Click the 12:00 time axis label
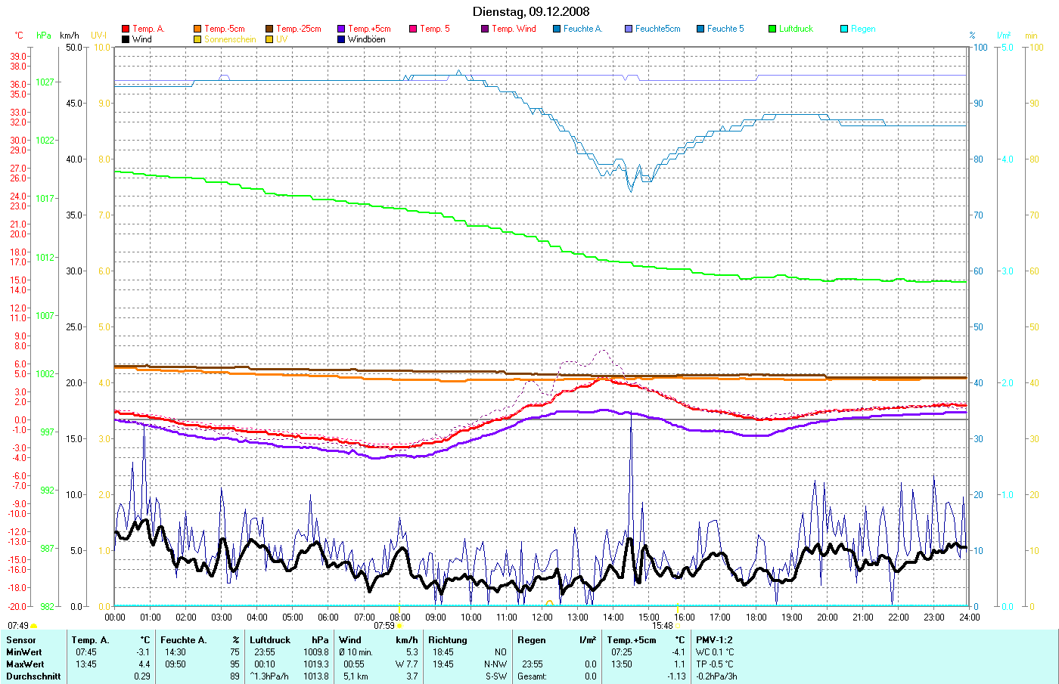Screen dimensions: 1059x684 (x=542, y=617)
